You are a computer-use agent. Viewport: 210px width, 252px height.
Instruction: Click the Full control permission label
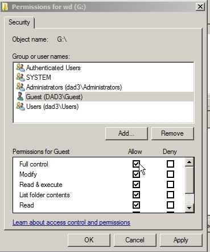click(34, 164)
